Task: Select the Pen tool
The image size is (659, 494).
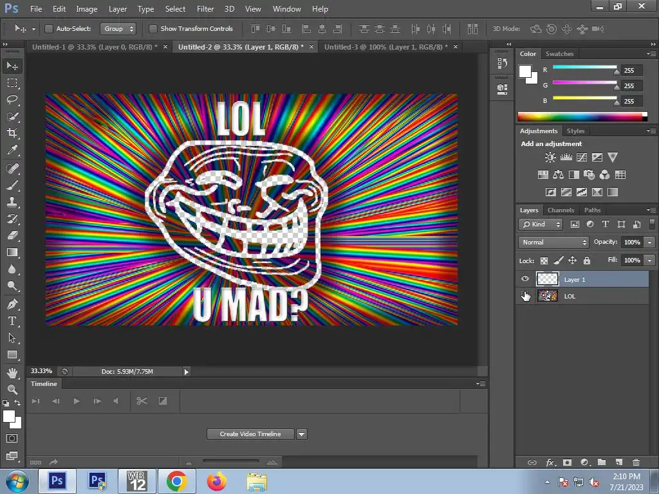Action: coord(12,304)
